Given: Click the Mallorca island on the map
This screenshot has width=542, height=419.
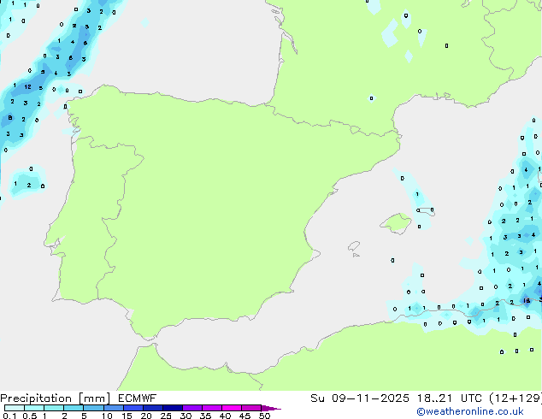Looking at the screenshot, I should click(x=395, y=224).
